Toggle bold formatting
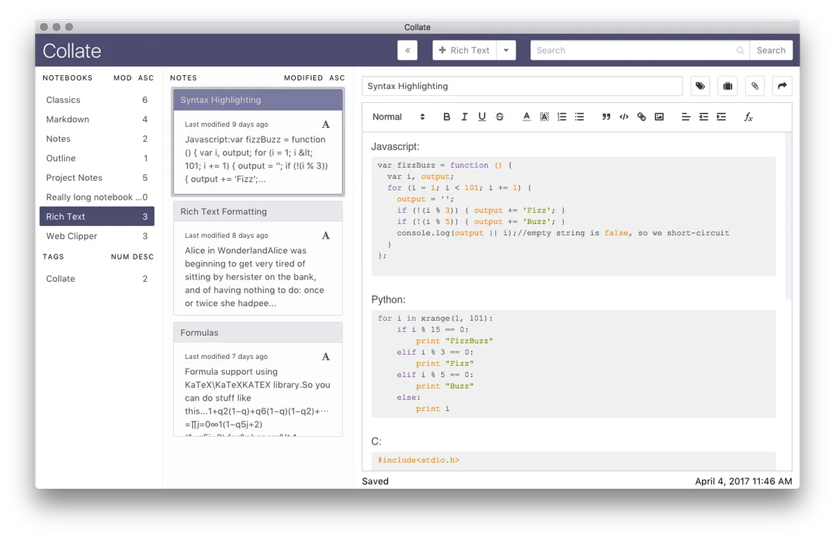 coord(447,117)
